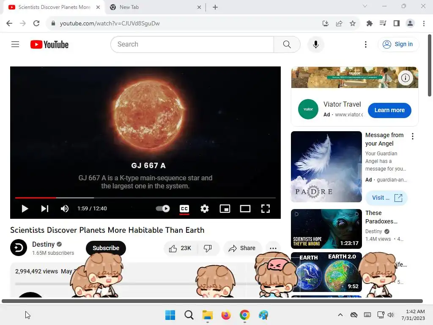Open taskbar Search

point(189,315)
